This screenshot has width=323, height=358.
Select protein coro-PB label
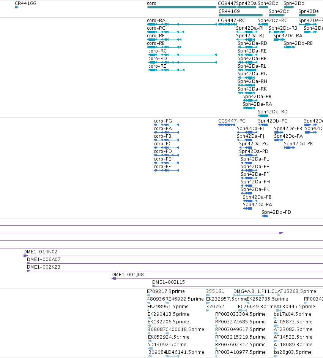(x=162, y=136)
